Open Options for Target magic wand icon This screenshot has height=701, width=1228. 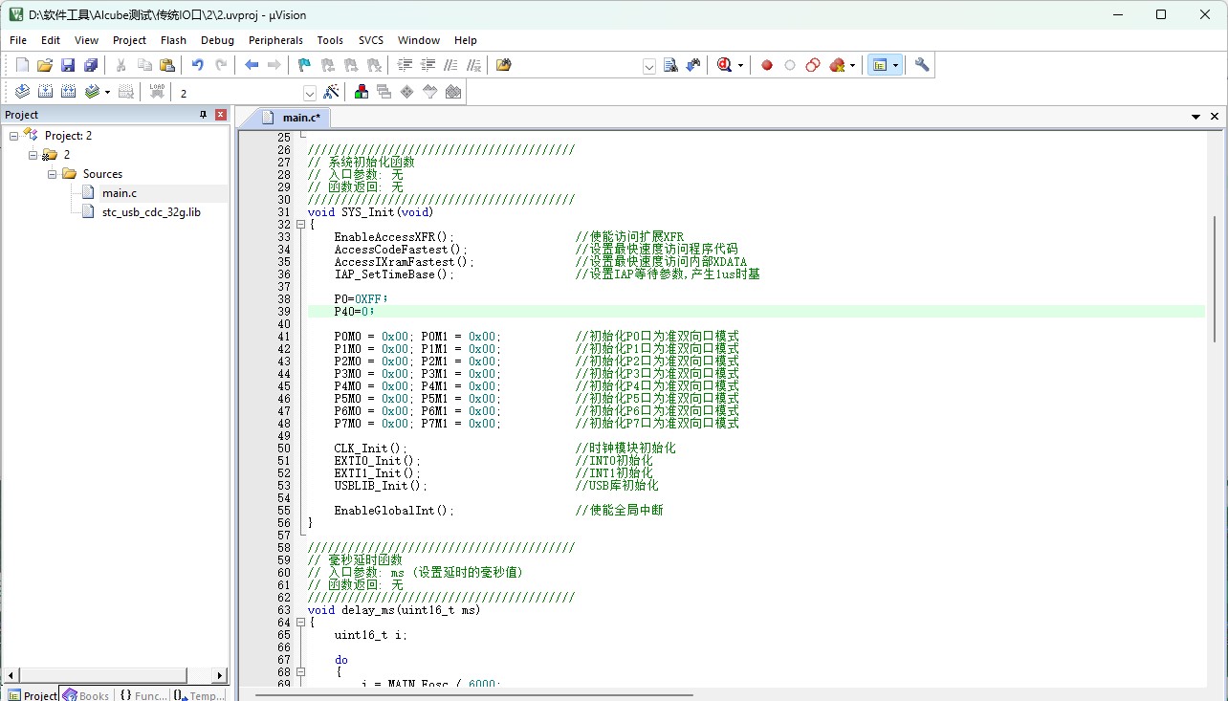(331, 92)
